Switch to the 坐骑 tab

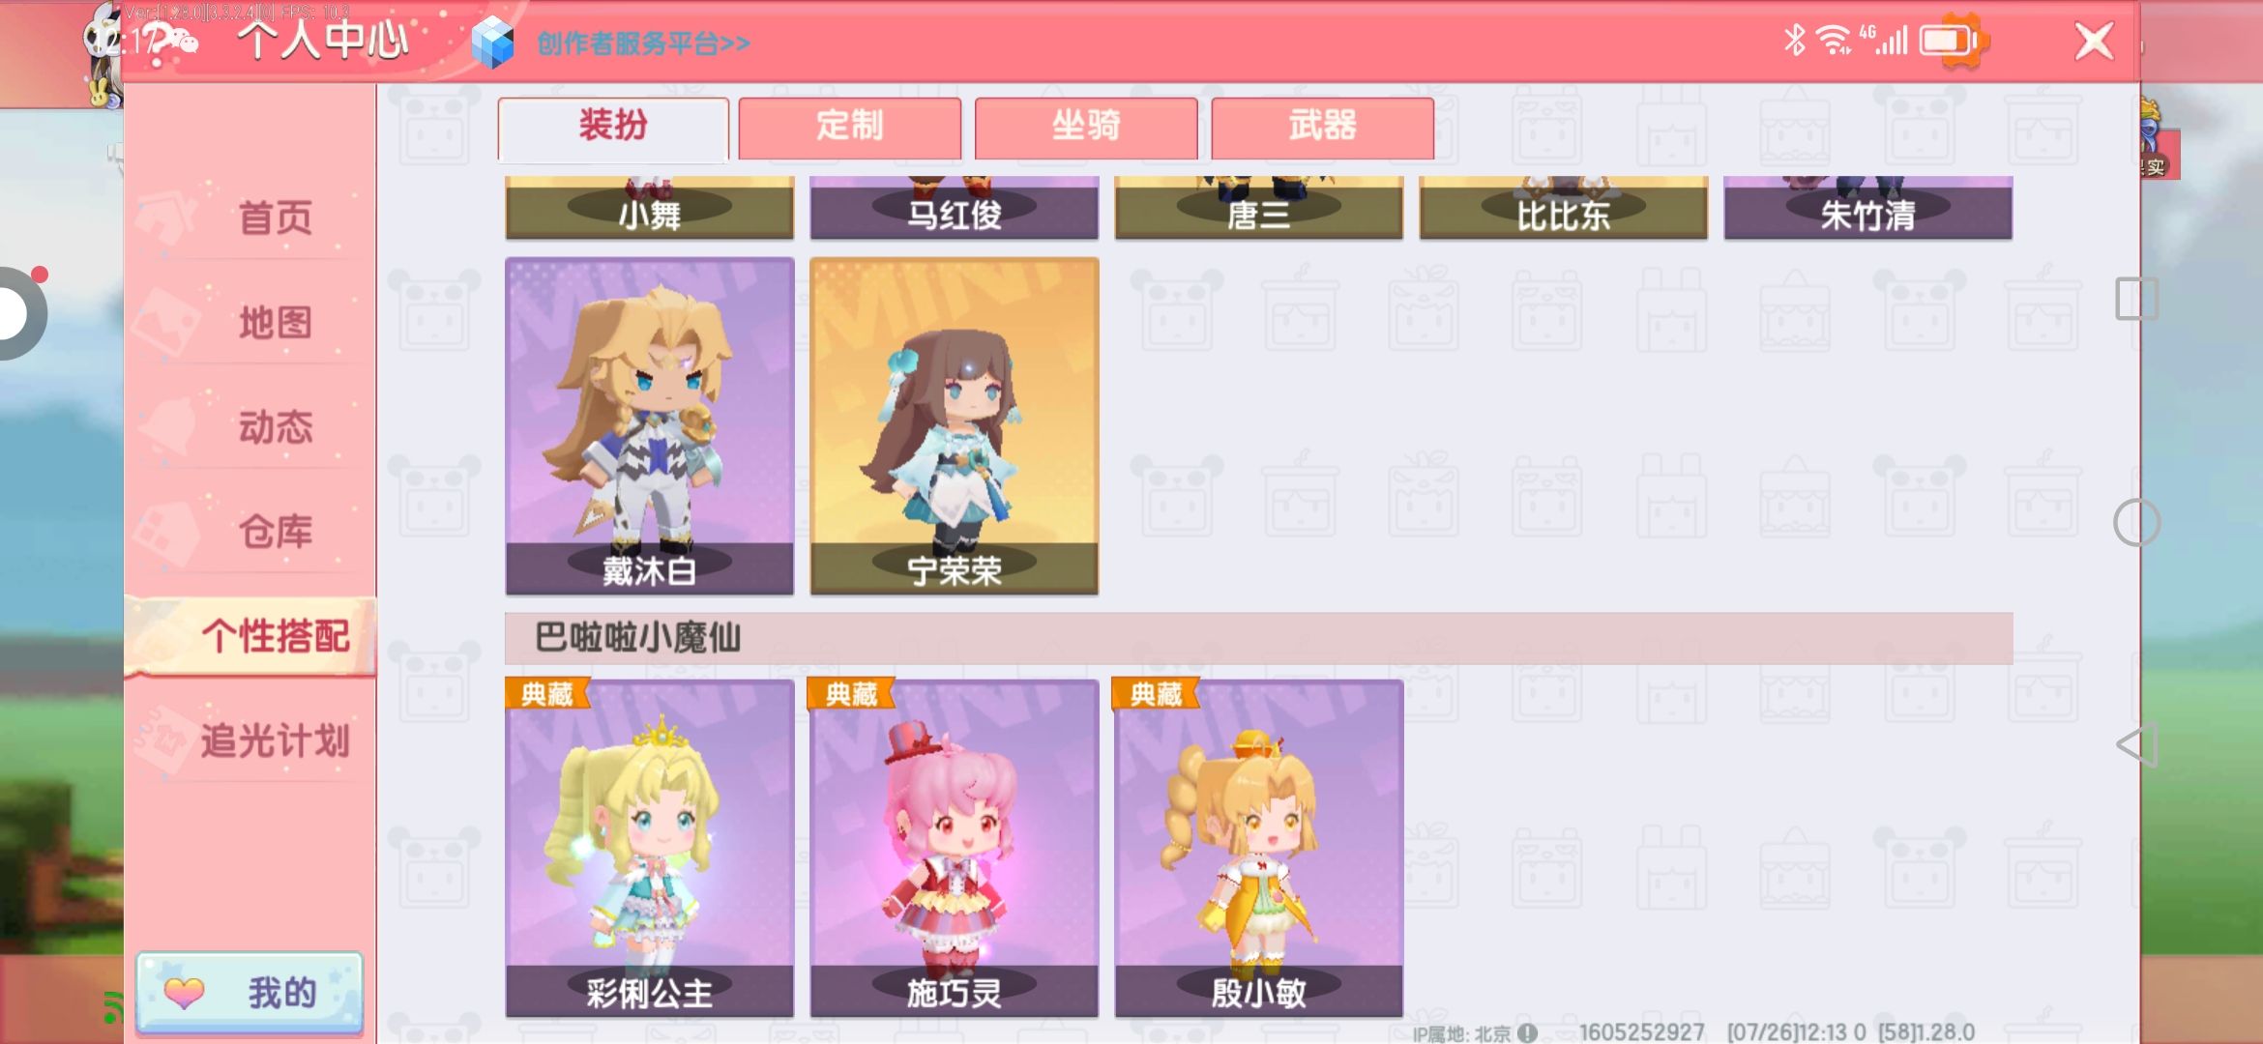1086,127
